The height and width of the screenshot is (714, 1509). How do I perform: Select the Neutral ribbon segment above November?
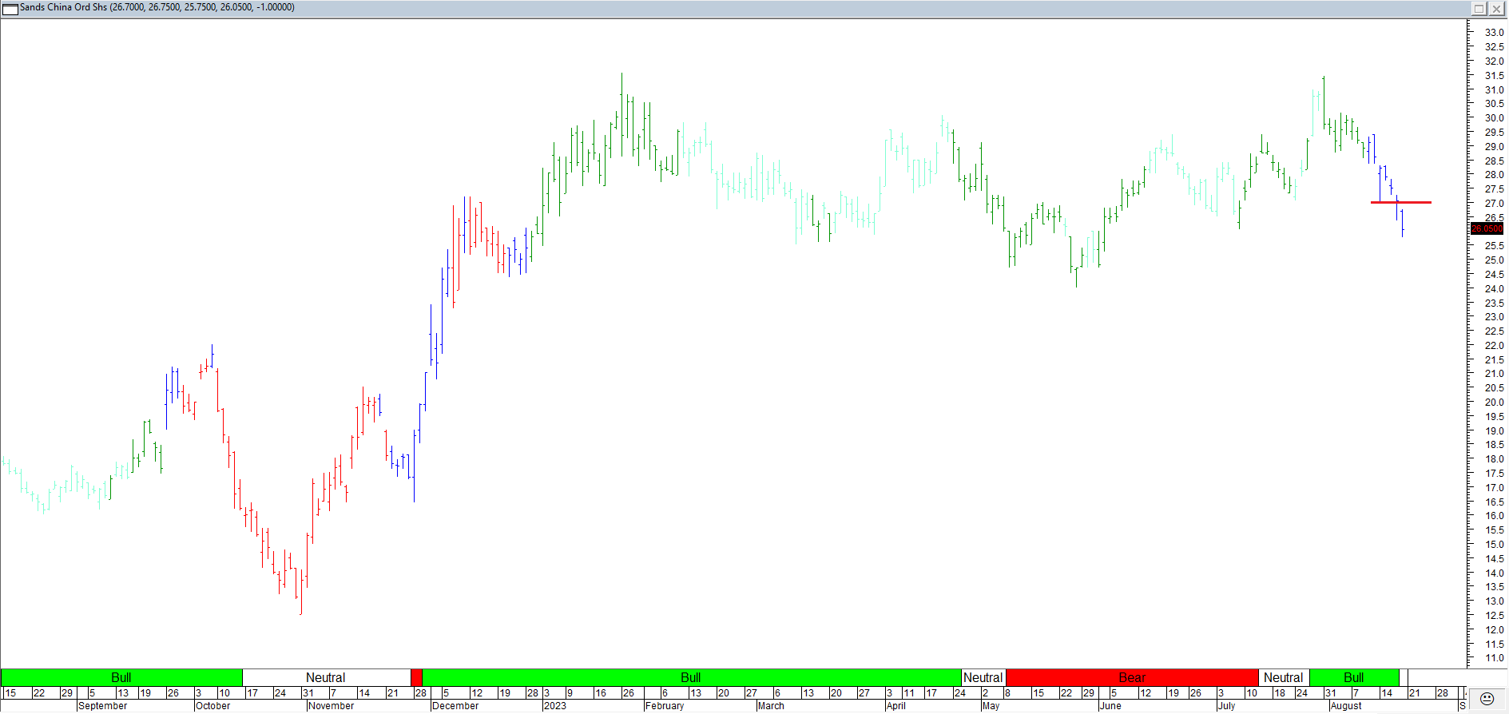(326, 677)
